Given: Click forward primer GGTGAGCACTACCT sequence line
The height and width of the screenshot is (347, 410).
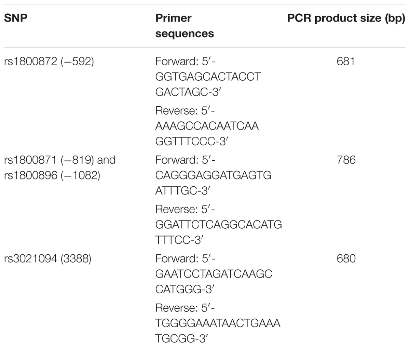Looking at the screenshot, I should 208,77.
